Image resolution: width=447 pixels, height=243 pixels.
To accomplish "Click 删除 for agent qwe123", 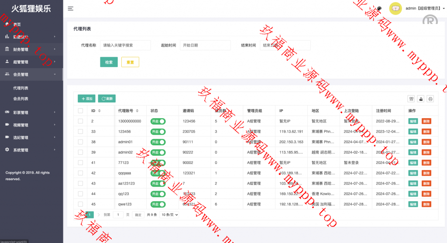I will click(x=426, y=204).
